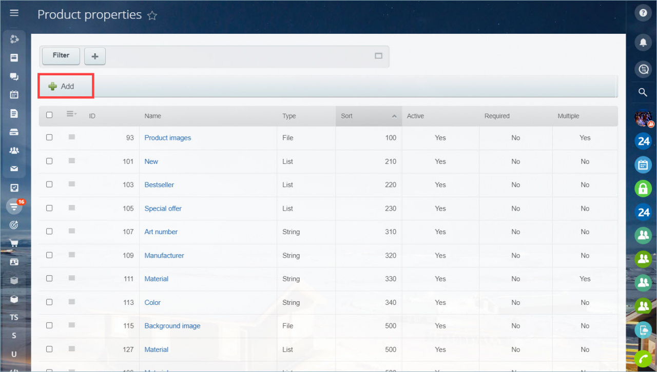Open the mobile phone chat icon in right panel
Screen dimensions: 657x372
point(643,330)
